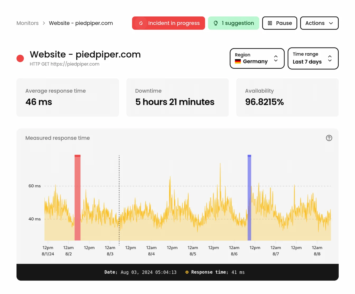Screen dimensions: 355x294
Task: Click the Actions chevron arrow
Action: tap(331, 23)
